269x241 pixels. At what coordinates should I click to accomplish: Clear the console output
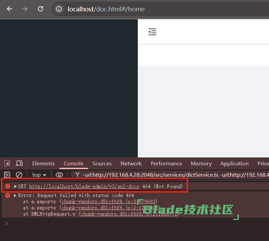click(x=19, y=175)
